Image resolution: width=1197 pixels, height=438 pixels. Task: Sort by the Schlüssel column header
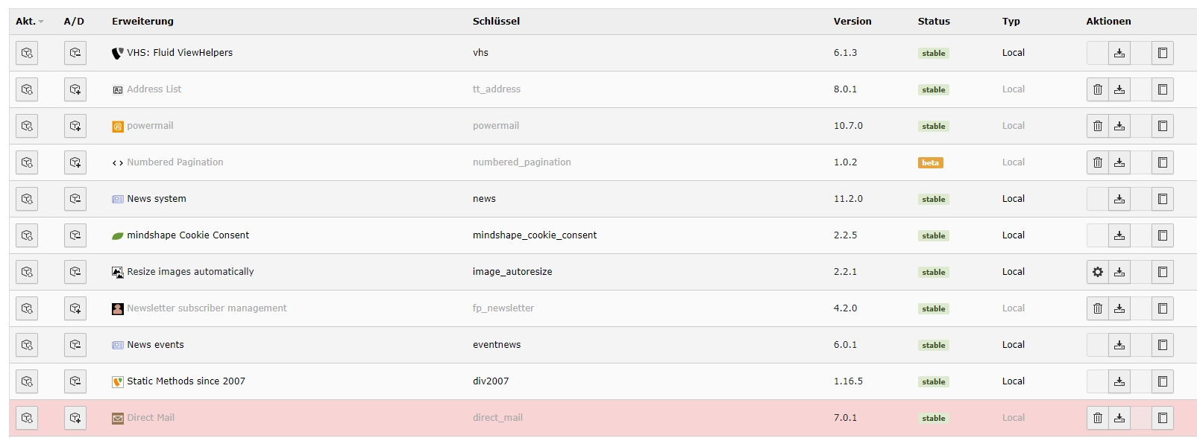(496, 21)
